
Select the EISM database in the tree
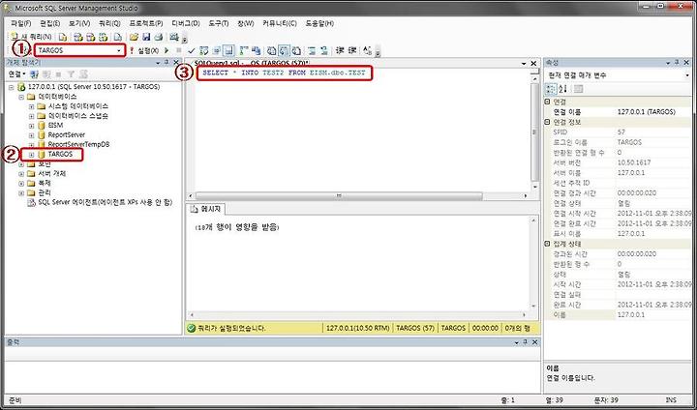[x=55, y=126]
